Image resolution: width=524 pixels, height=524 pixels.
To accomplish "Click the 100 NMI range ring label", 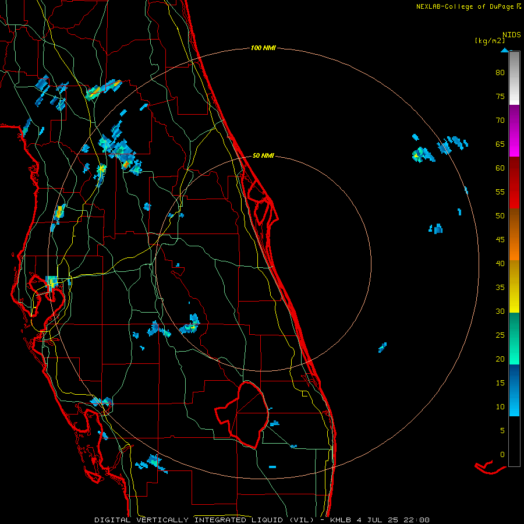I will click(263, 48).
